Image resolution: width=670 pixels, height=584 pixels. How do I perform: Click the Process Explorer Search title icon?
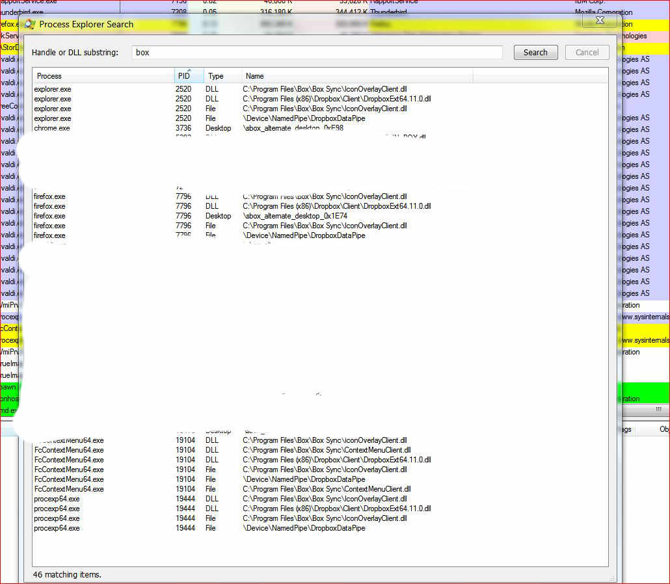(x=29, y=24)
